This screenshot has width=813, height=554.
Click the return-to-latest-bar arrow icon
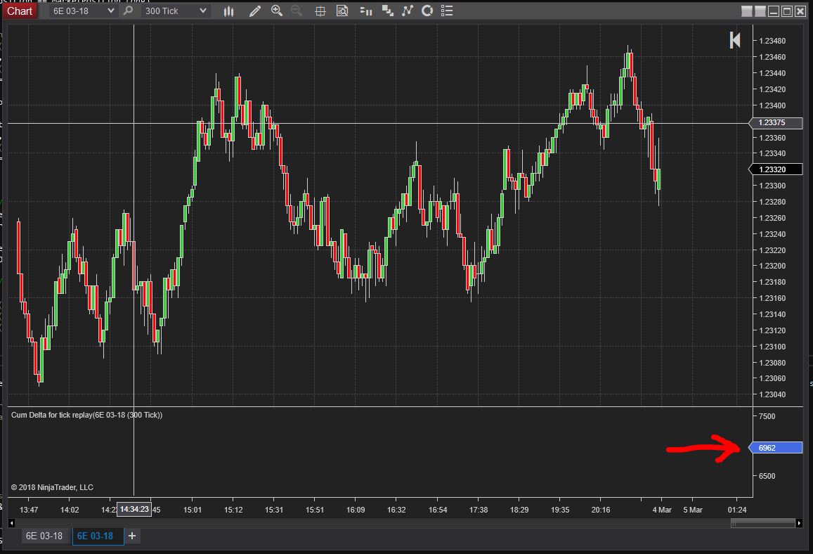point(735,41)
